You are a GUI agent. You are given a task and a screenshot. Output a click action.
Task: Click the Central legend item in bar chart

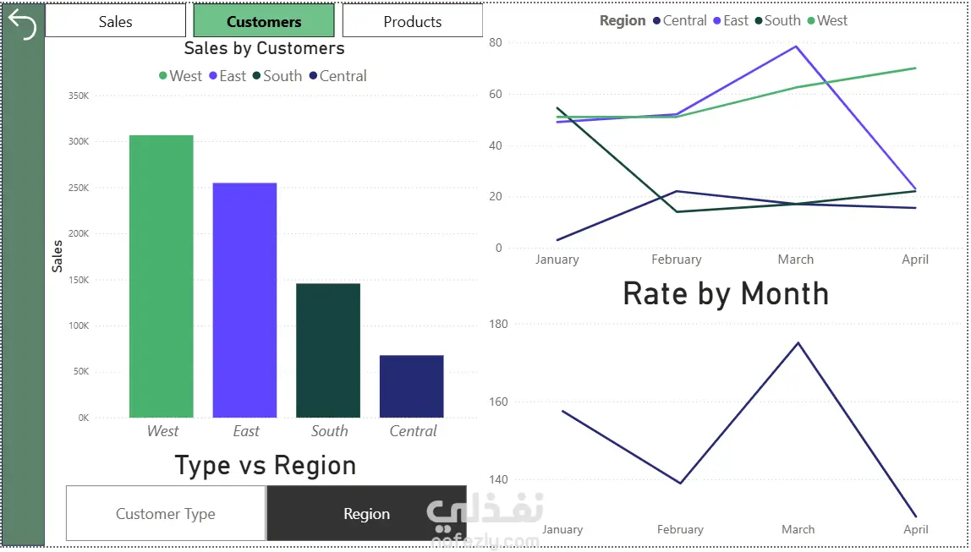coord(338,75)
